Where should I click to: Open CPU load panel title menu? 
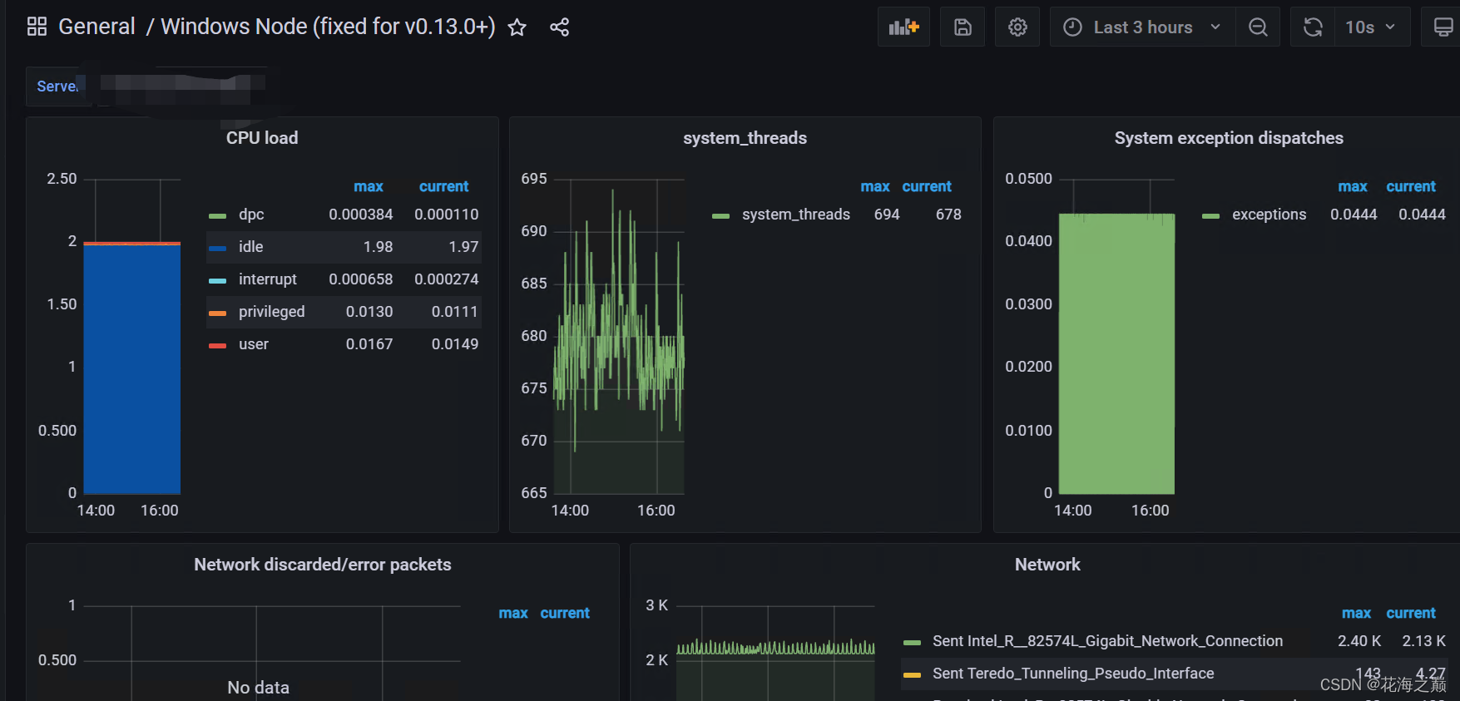(x=262, y=138)
